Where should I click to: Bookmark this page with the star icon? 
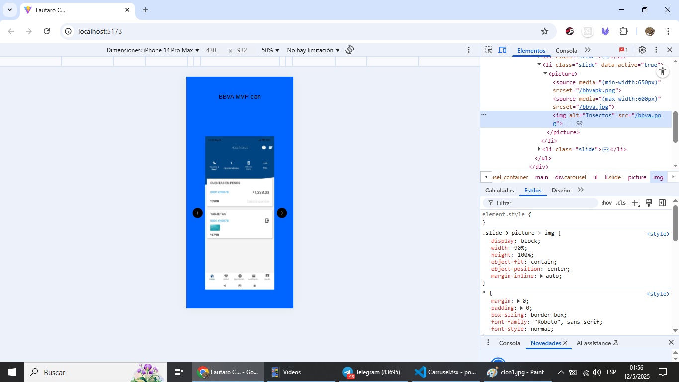click(545, 31)
